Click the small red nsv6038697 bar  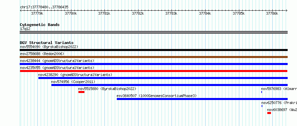tap(269, 113)
